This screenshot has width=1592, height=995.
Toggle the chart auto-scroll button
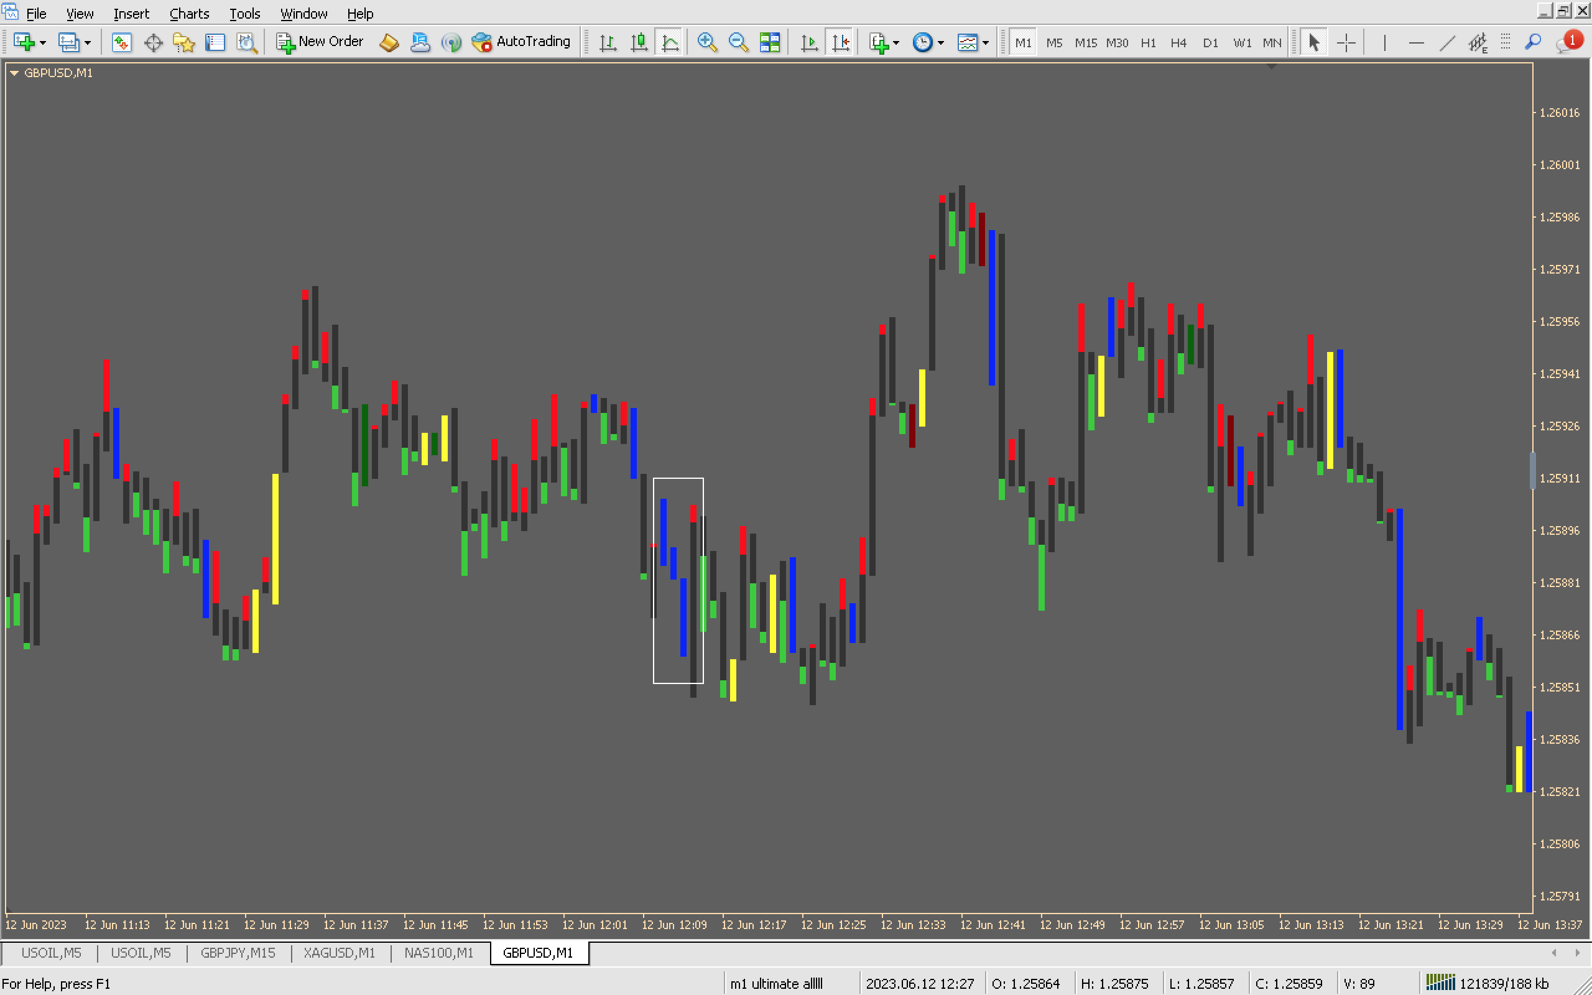click(x=809, y=43)
